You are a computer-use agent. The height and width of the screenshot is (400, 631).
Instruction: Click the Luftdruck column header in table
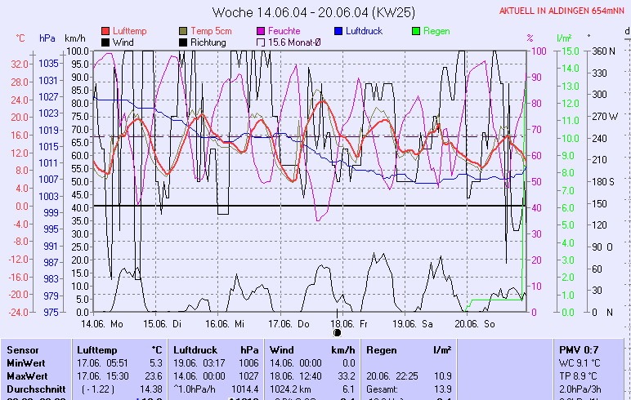(197, 349)
